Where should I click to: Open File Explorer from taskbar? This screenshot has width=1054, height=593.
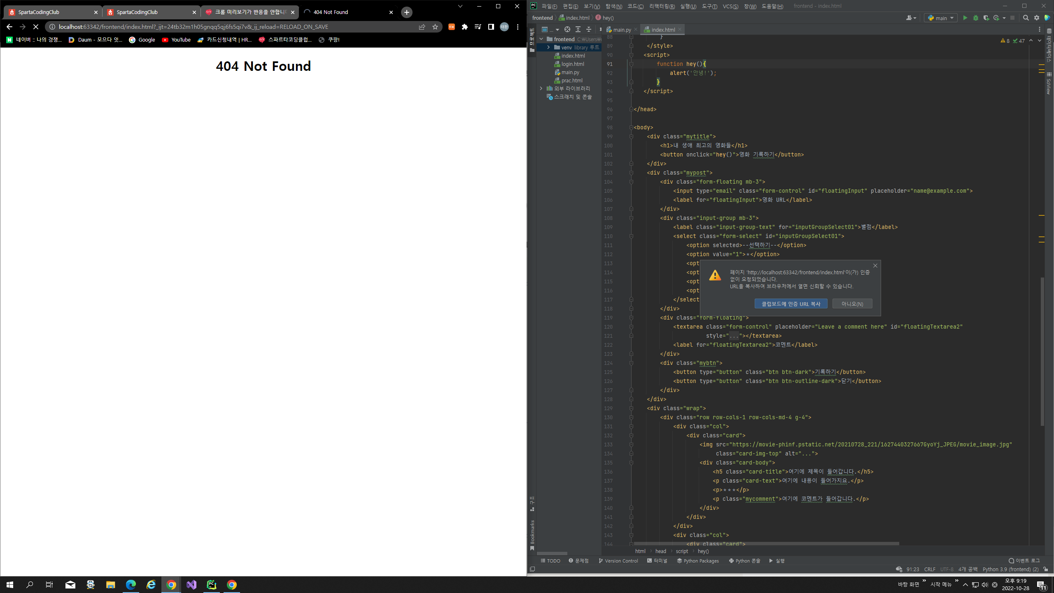111,585
